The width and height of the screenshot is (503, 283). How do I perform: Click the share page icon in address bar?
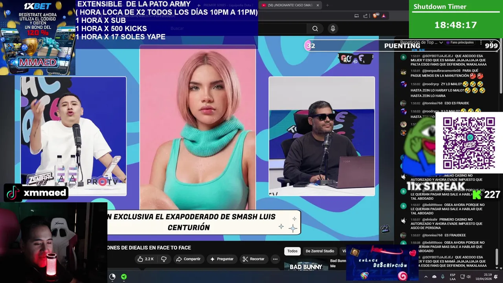click(x=365, y=16)
